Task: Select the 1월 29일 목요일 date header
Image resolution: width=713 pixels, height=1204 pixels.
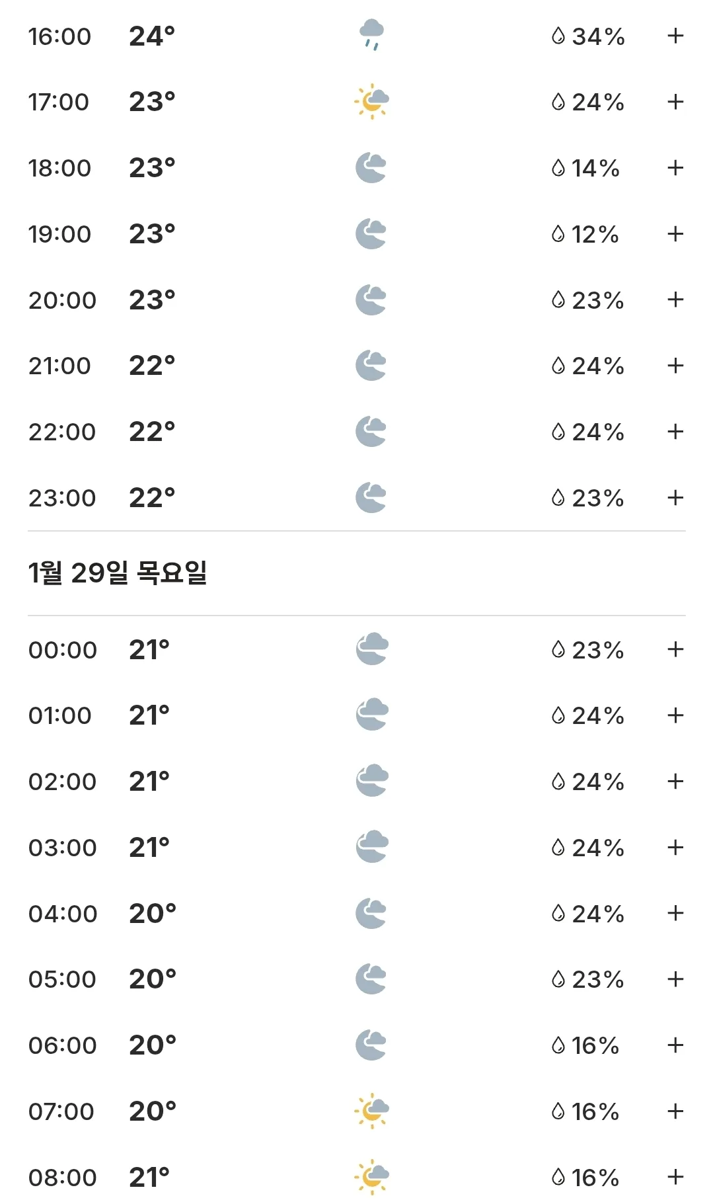Action: (x=118, y=573)
